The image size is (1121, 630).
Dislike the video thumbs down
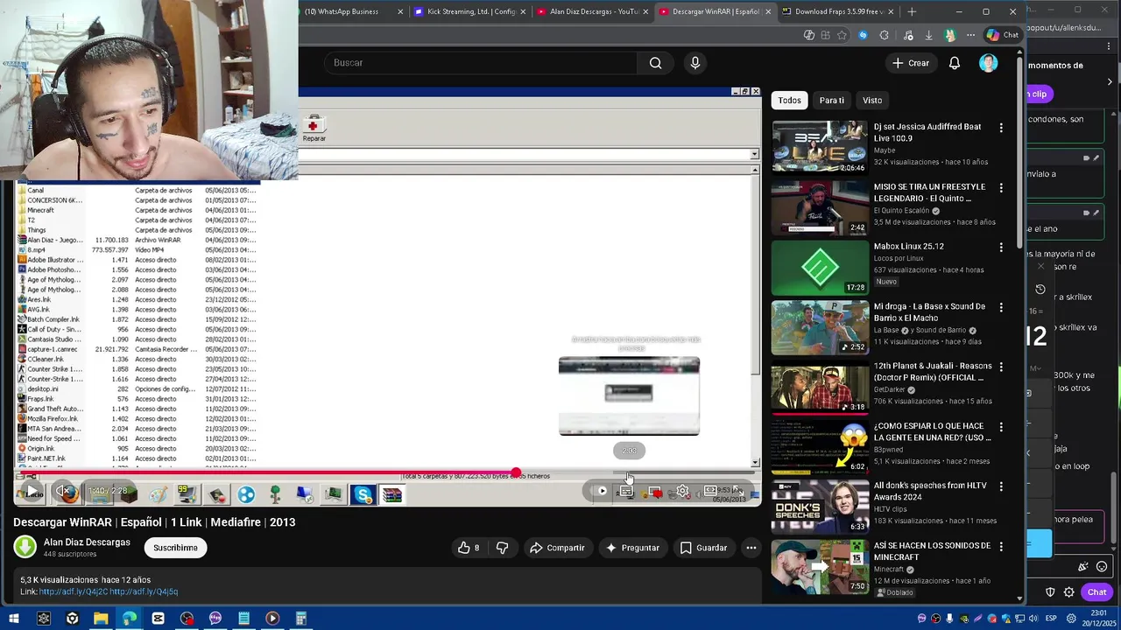[503, 548]
